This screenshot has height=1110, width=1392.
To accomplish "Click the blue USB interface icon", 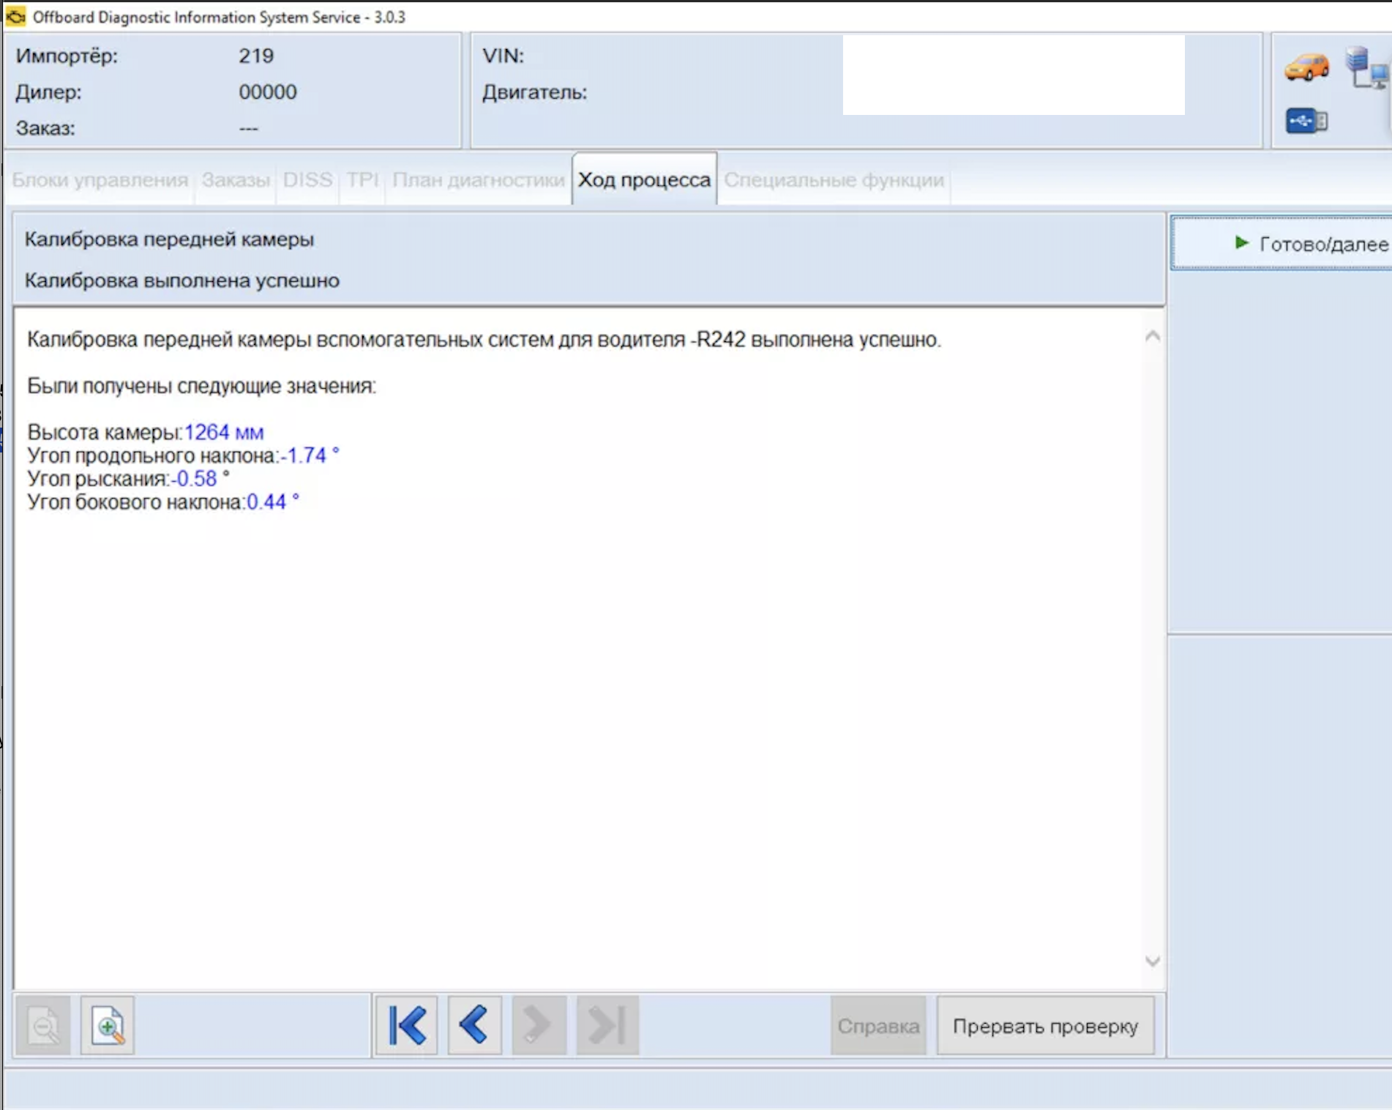I will tap(1306, 121).
